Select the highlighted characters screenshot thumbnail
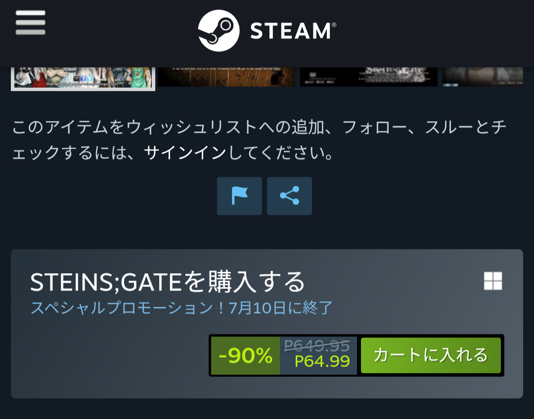The width and height of the screenshot is (534, 419). point(83,78)
